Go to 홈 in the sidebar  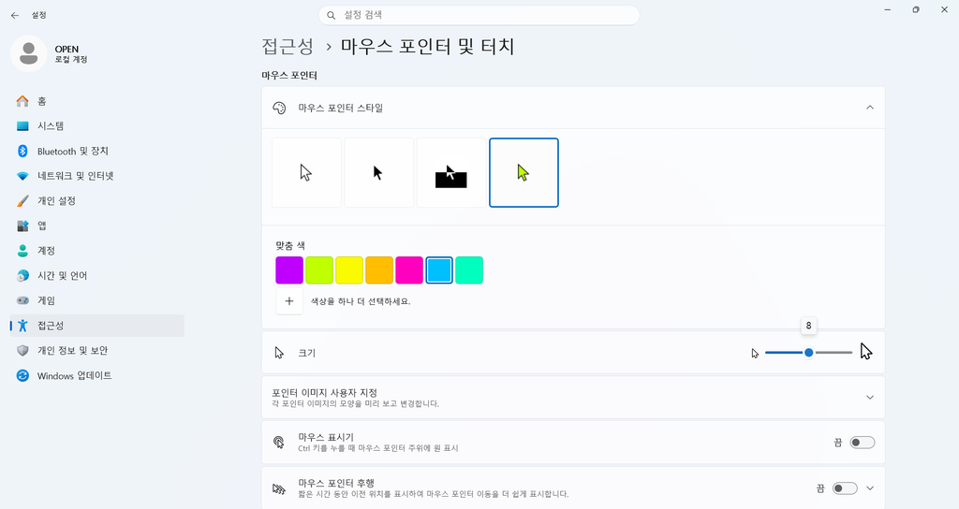pos(96,101)
